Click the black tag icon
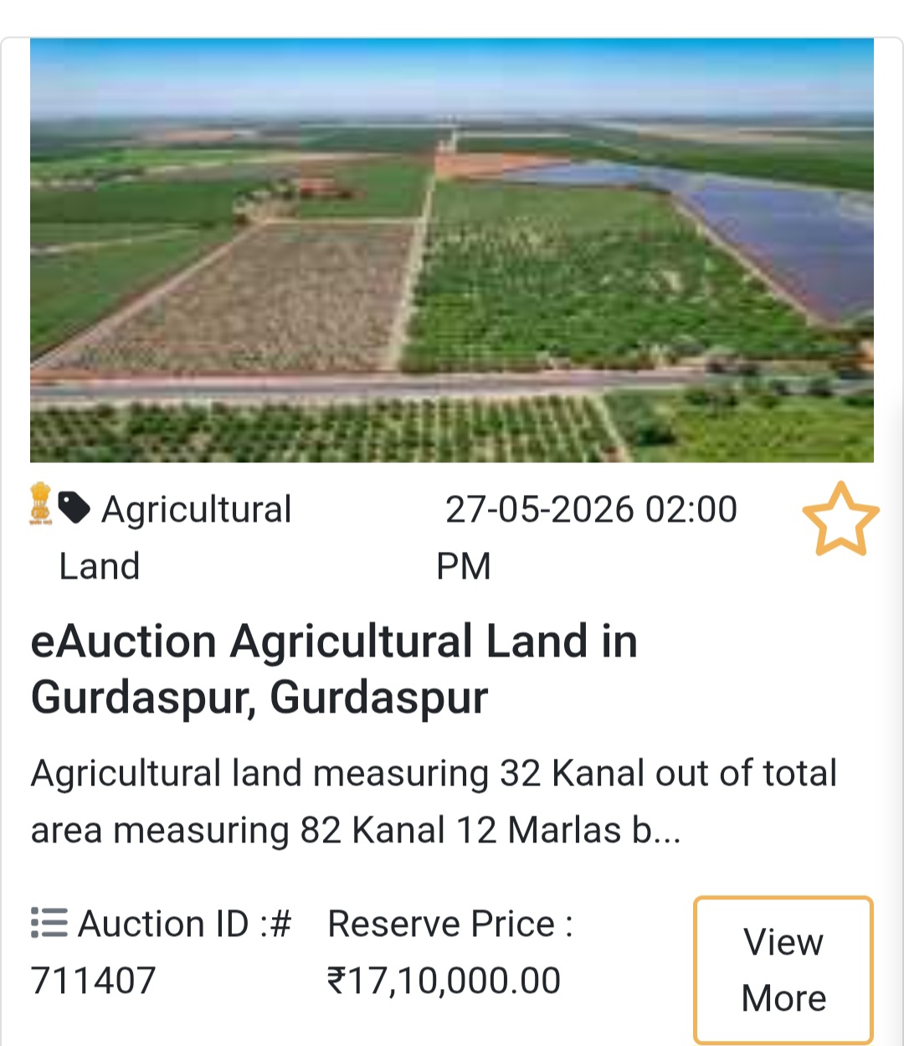Viewport: 904px width, 1046px height. [x=74, y=508]
